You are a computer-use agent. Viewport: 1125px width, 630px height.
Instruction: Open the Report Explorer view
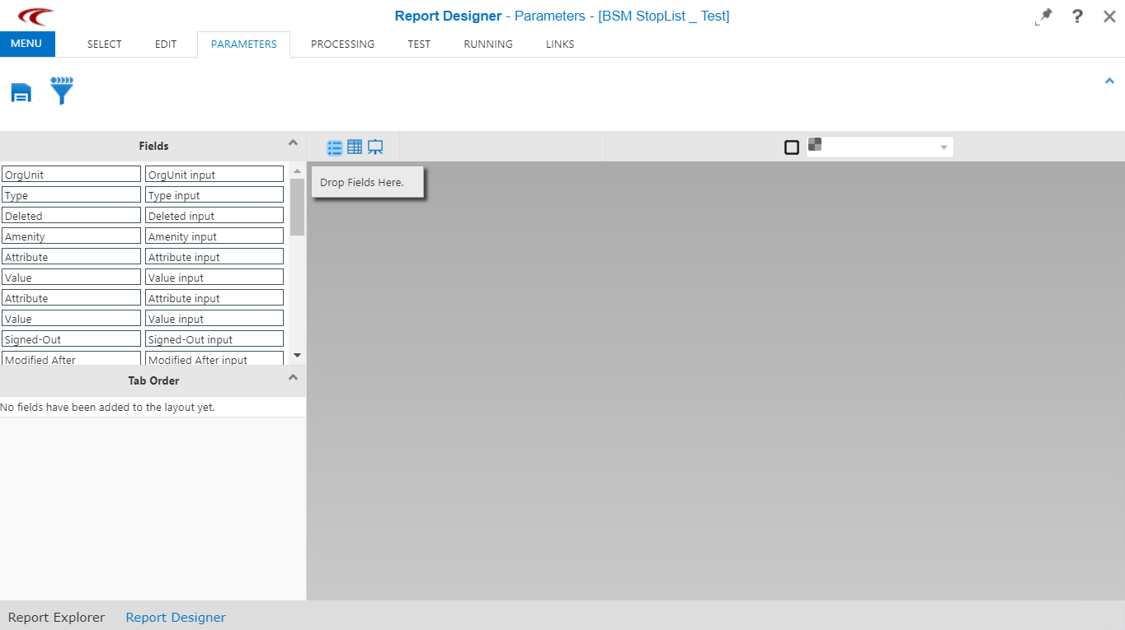tap(56, 617)
